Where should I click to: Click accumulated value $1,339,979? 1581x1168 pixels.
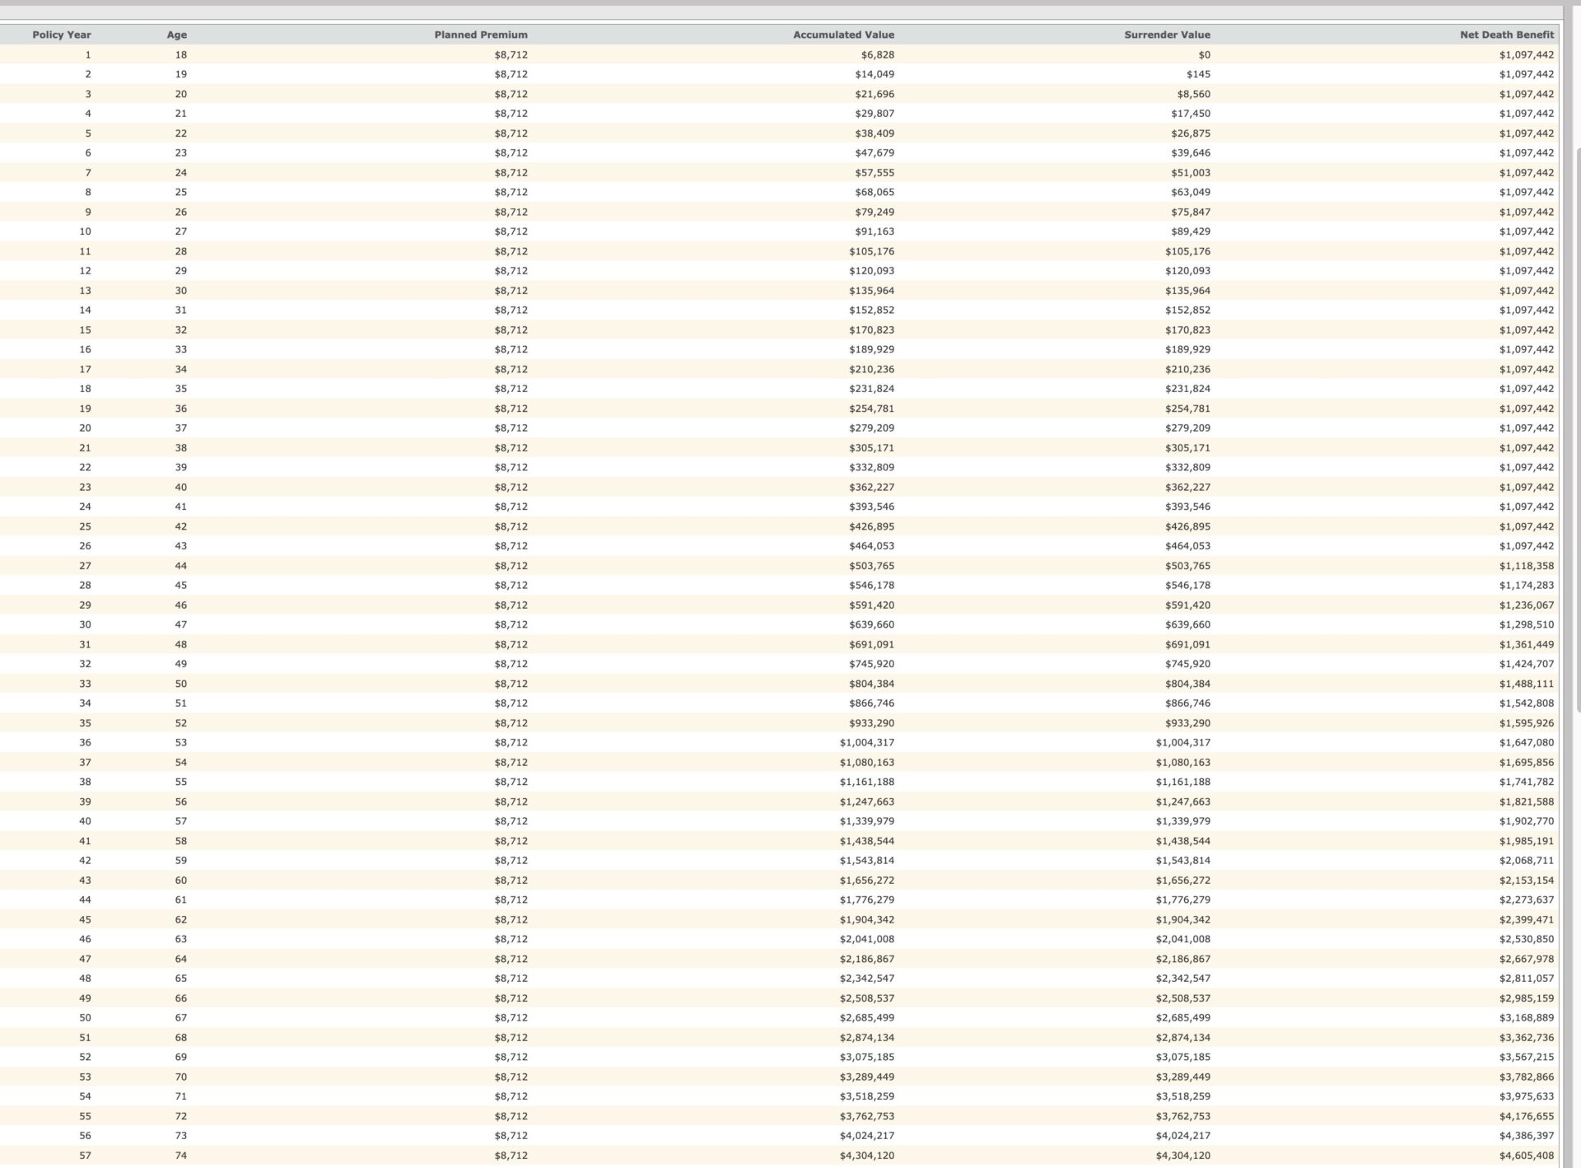(867, 821)
